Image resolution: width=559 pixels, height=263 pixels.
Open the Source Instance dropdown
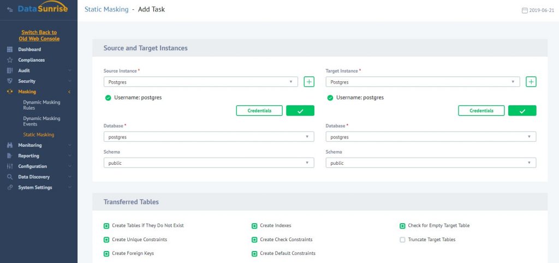[x=200, y=82]
